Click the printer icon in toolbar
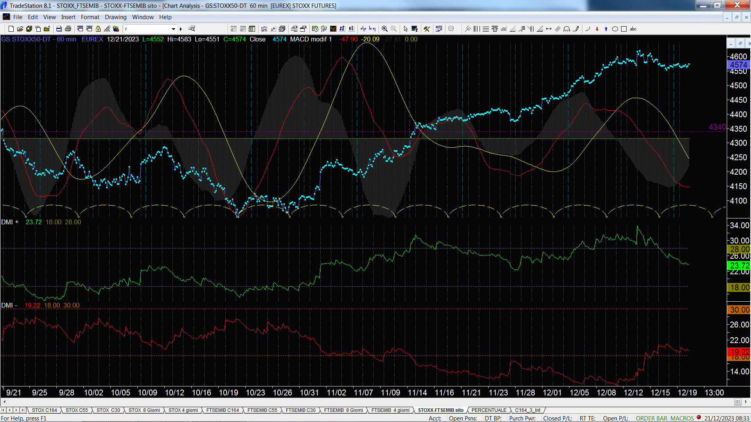751x422 pixels. tap(68, 29)
